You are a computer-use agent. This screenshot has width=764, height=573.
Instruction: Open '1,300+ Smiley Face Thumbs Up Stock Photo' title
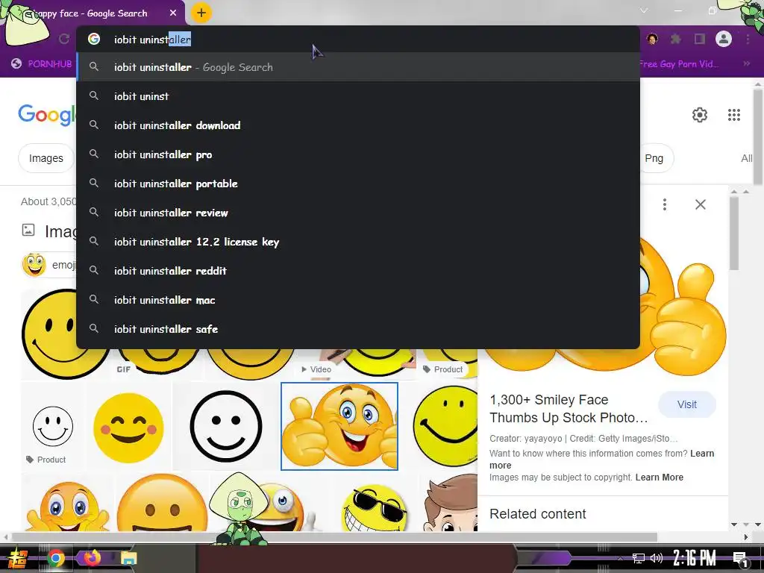(x=569, y=409)
